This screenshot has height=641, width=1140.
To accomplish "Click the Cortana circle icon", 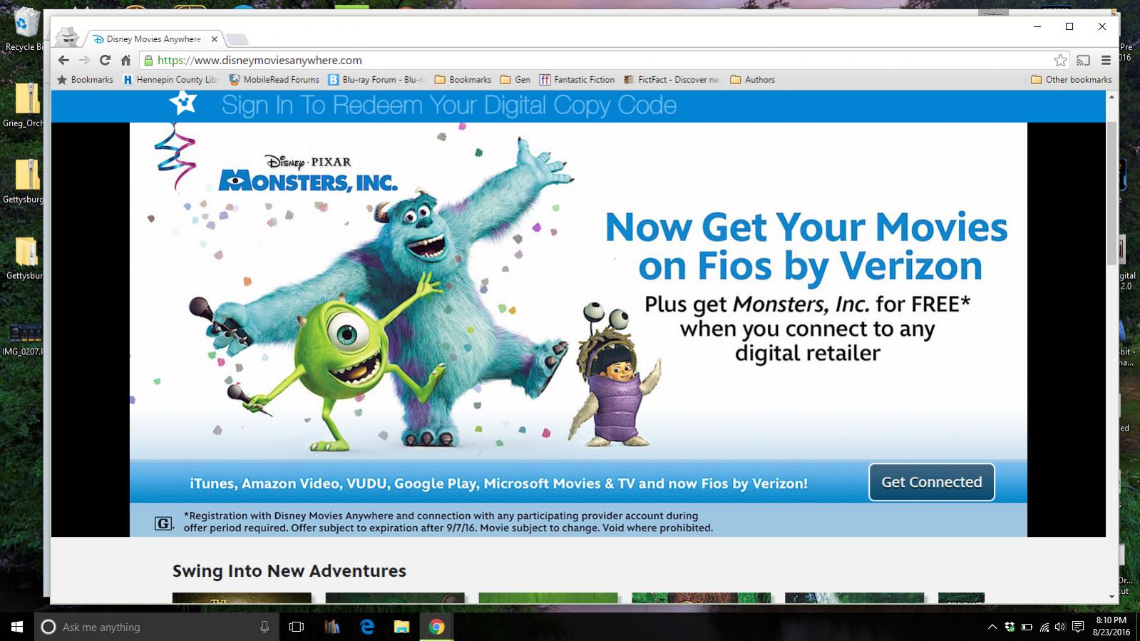I will click(48, 627).
